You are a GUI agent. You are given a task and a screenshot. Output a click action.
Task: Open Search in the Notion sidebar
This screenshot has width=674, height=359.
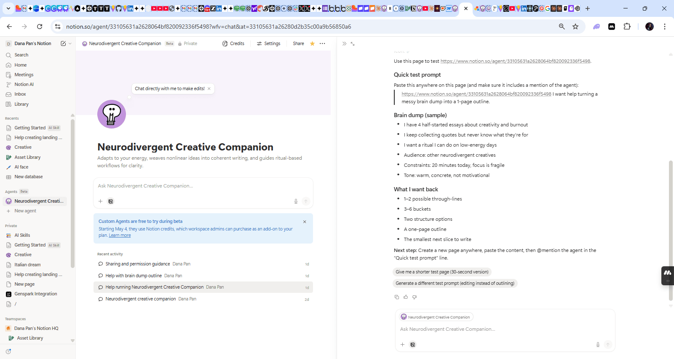pyautogui.click(x=21, y=55)
